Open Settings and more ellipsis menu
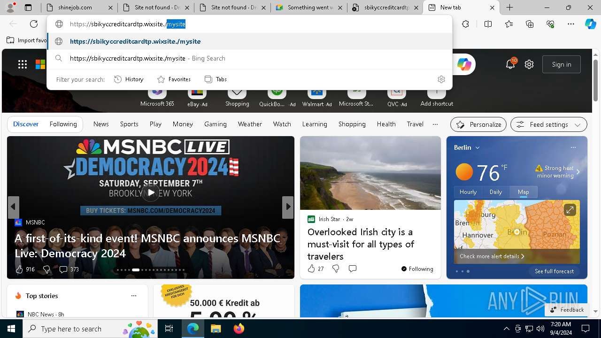 (x=571, y=24)
